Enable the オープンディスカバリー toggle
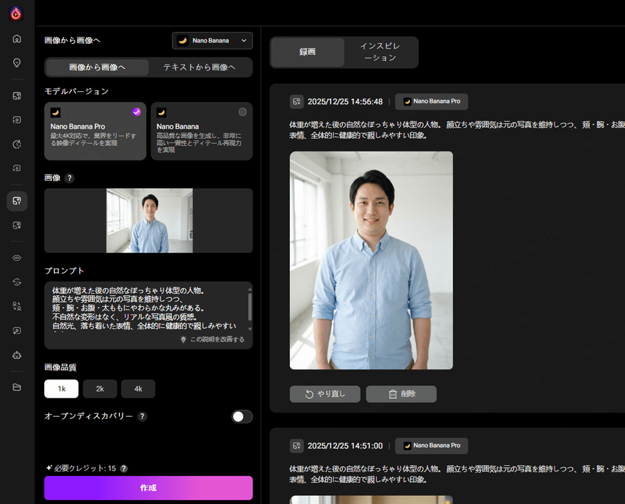The image size is (625, 504). coord(242,416)
